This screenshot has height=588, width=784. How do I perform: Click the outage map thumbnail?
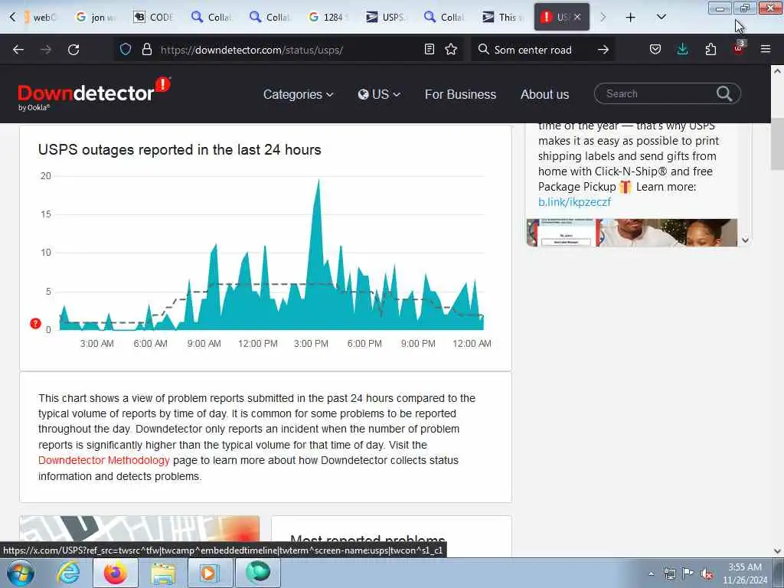coord(139,528)
